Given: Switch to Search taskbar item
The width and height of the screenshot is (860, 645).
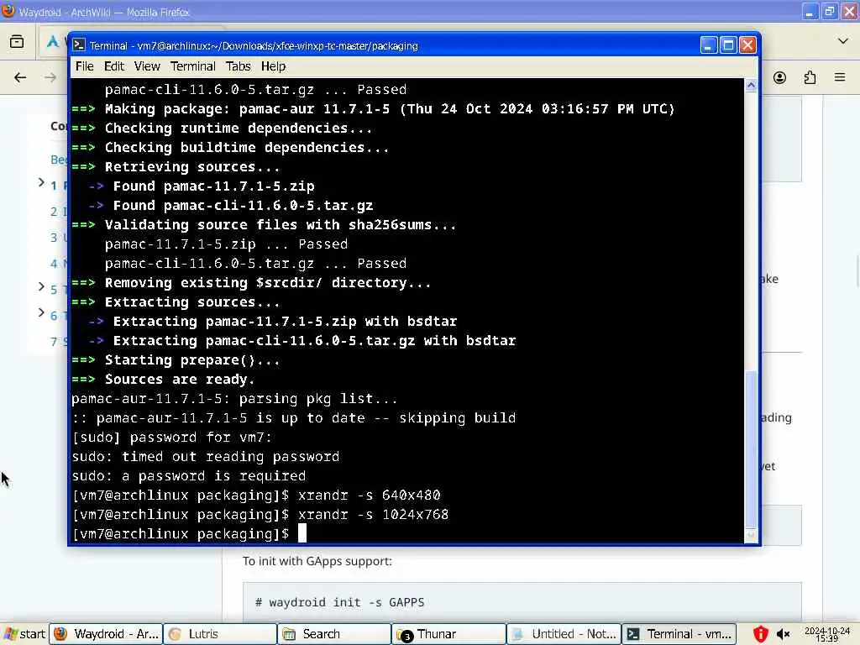Looking at the screenshot, I should point(334,634).
